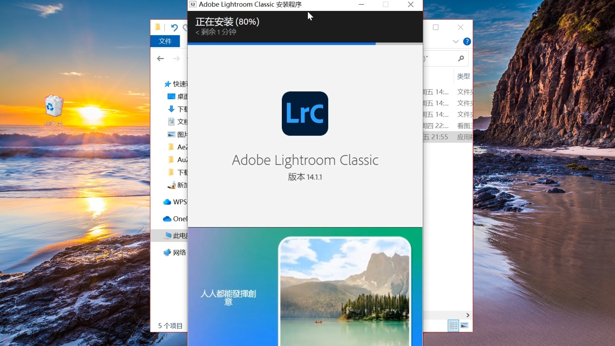Open OneDrive in Explorer sidebar
Image resolution: width=615 pixels, height=346 pixels.
[x=175, y=219]
